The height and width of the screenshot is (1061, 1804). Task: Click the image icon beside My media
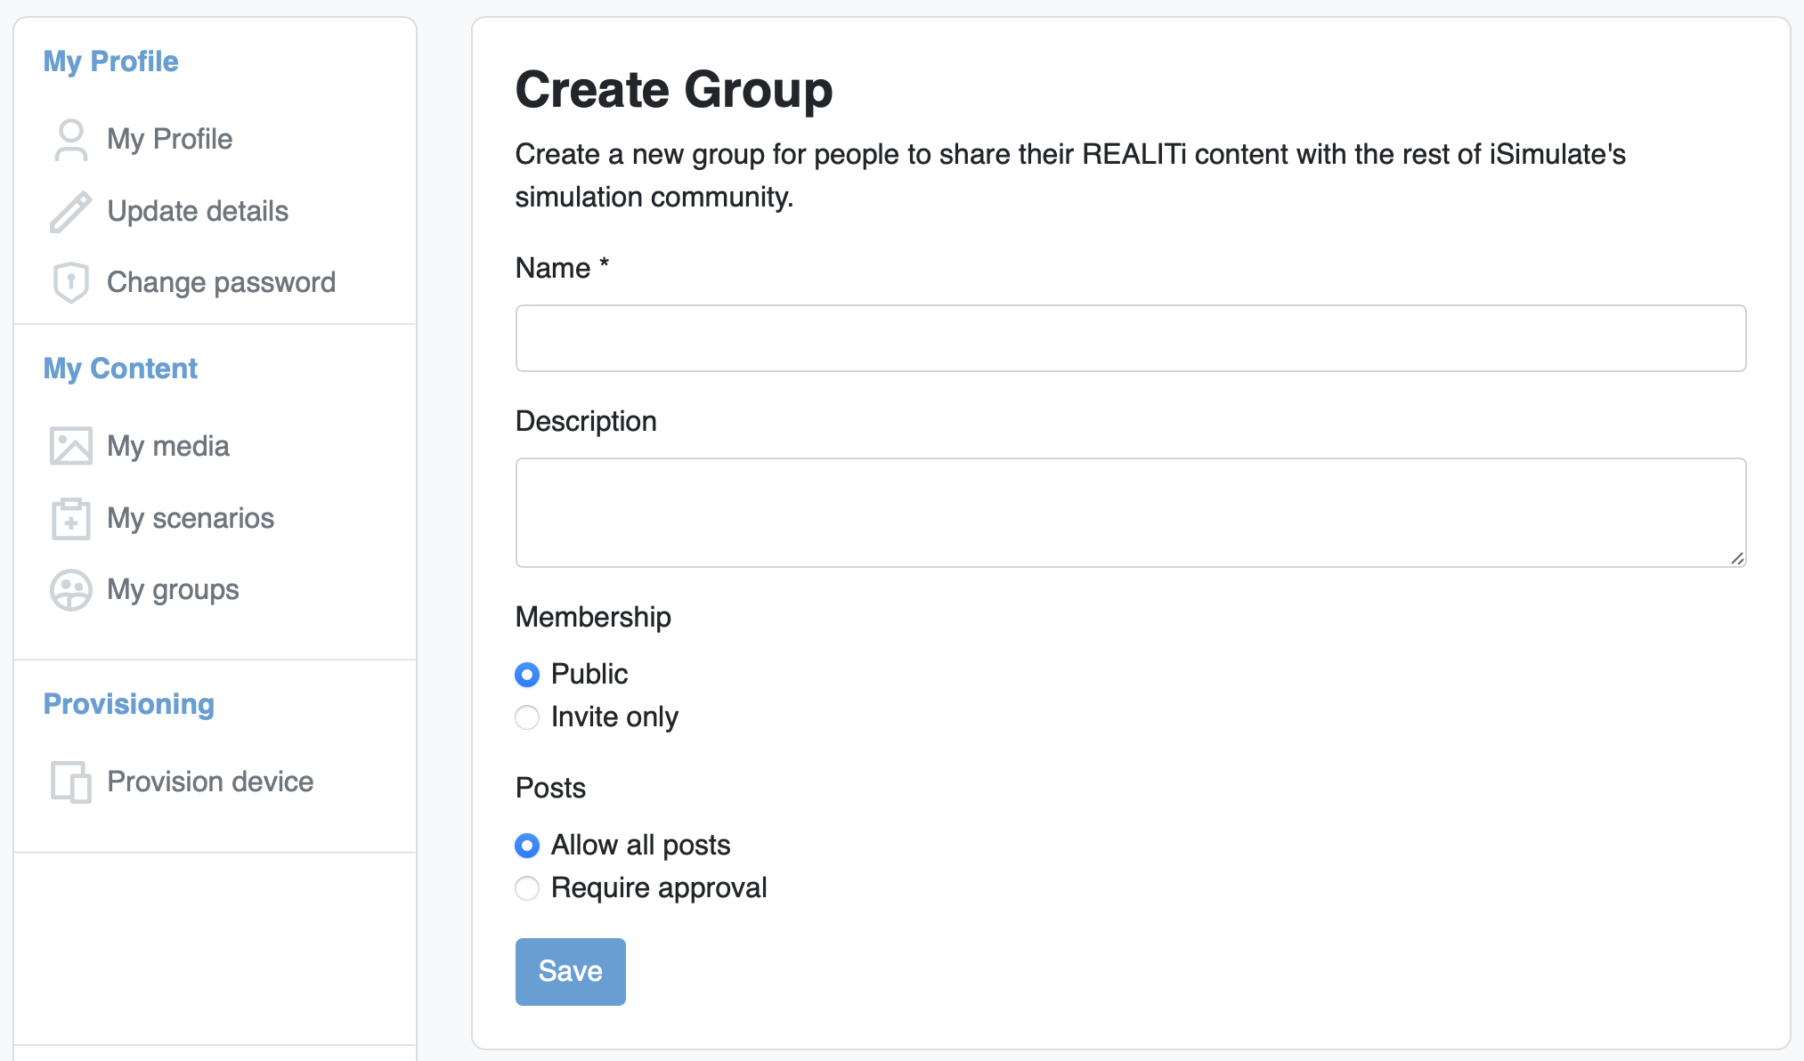71,445
